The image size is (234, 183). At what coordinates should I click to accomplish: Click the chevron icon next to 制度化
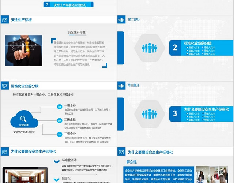click(57, 179)
